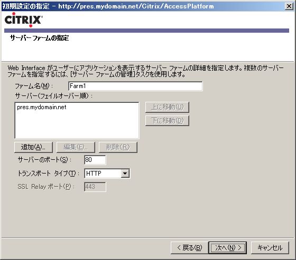The width and height of the screenshot is (296, 260).
Task: Click the 追加(A)... add server button
Action: [x=33, y=147]
